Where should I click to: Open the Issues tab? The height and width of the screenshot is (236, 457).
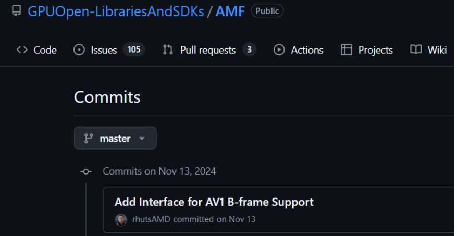109,50
